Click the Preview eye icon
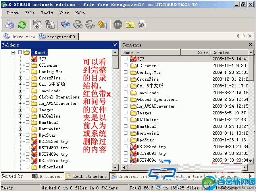 [142, 25]
